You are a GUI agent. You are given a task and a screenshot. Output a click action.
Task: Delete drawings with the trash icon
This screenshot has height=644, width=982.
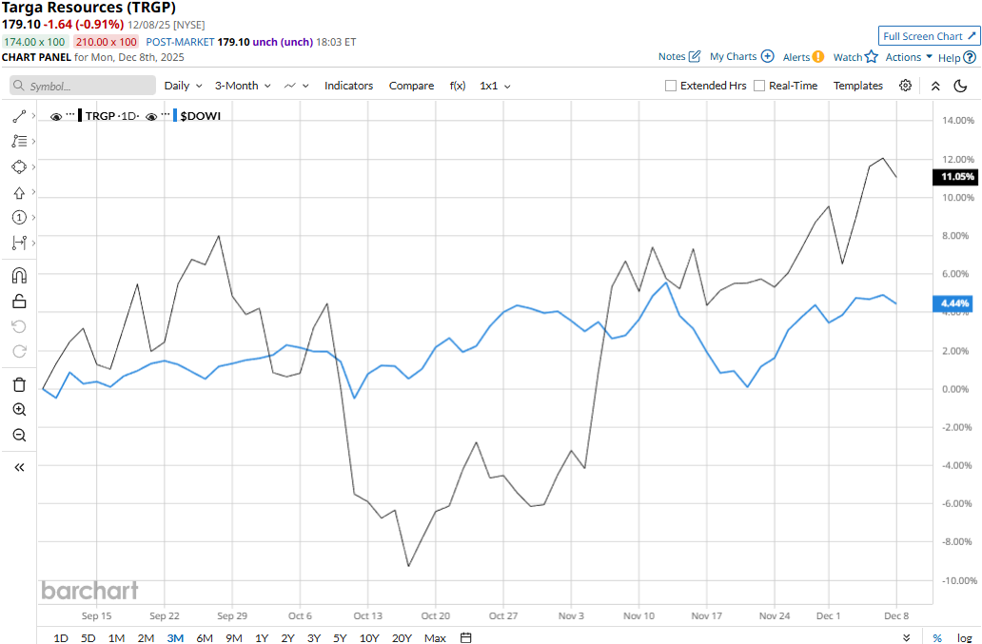[x=19, y=384]
